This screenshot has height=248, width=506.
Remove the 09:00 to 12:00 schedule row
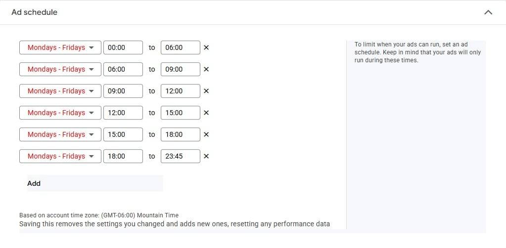pyautogui.click(x=206, y=91)
